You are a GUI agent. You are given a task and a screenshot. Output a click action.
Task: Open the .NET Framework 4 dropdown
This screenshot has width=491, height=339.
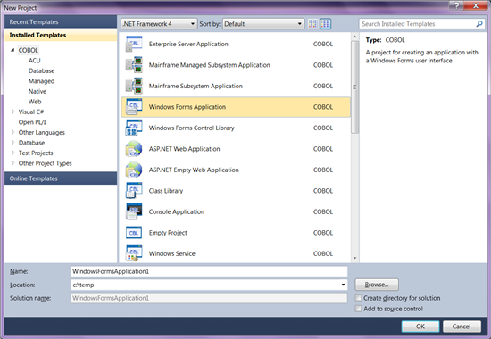click(159, 24)
